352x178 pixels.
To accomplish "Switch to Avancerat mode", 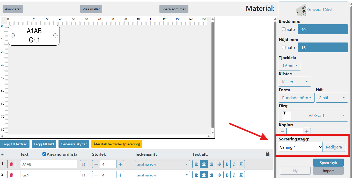I will tap(13, 9).
